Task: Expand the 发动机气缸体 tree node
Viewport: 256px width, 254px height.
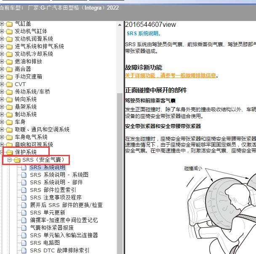Action: point(2,31)
